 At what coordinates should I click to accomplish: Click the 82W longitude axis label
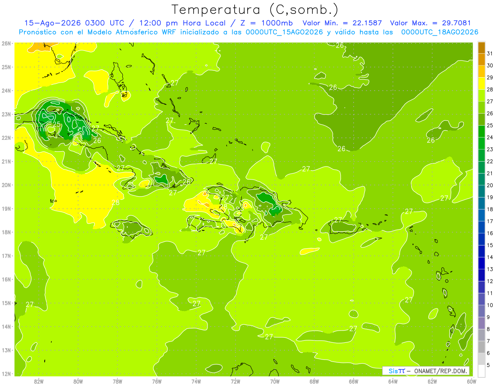coord(39,381)
